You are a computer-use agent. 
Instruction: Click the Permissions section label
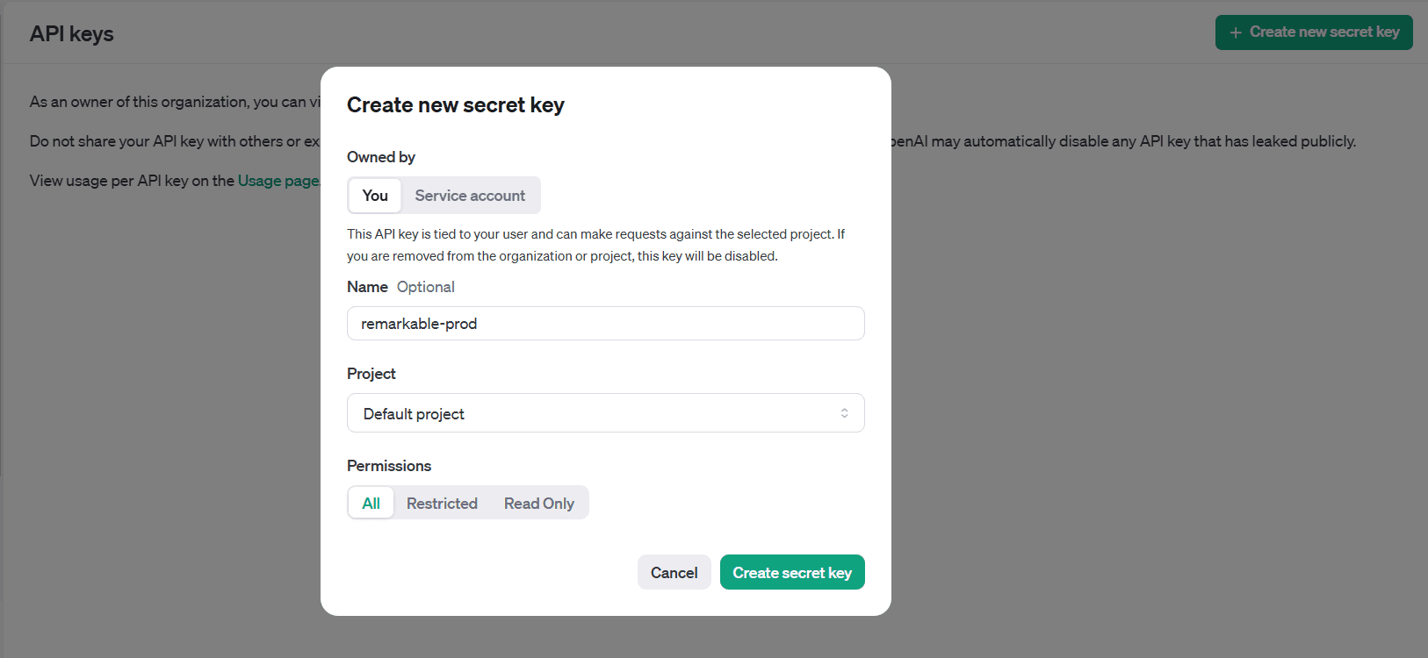pyautogui.click(x=389, y=466)
